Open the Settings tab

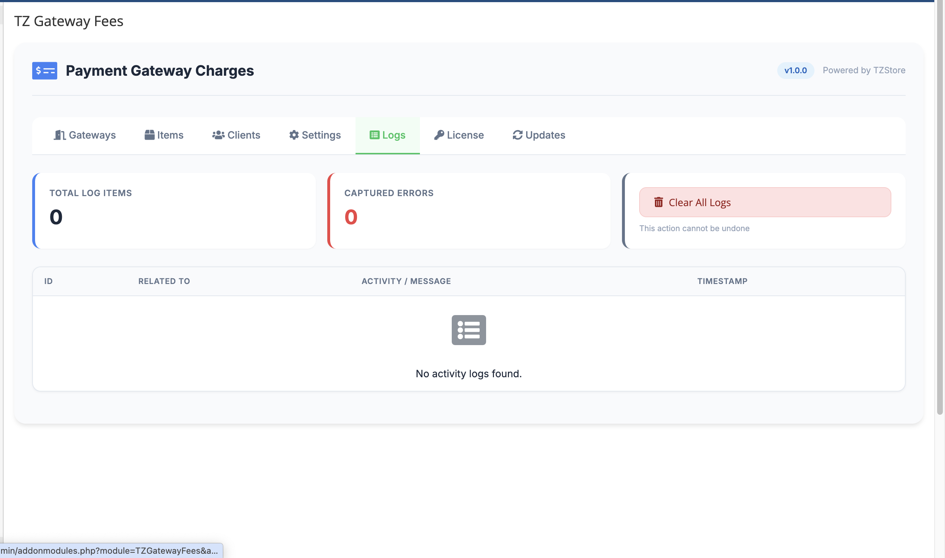(x=321, y=135)
